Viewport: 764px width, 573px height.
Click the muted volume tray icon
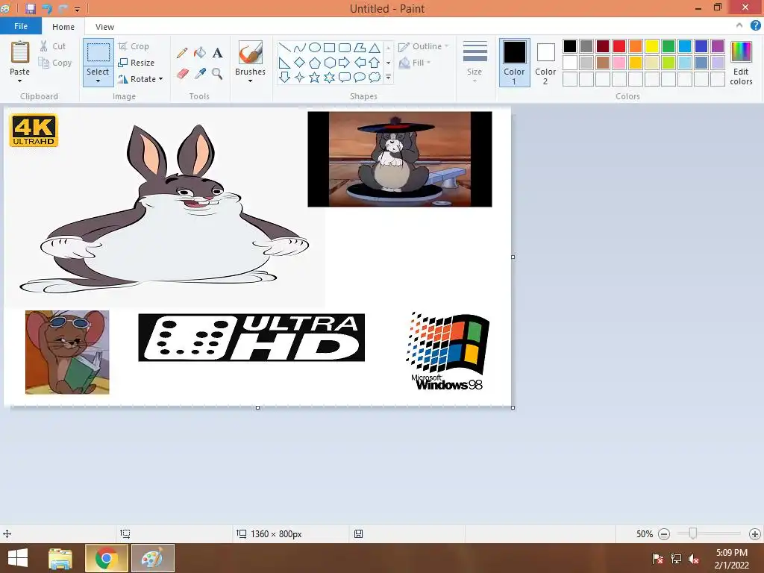pos(694,559)
